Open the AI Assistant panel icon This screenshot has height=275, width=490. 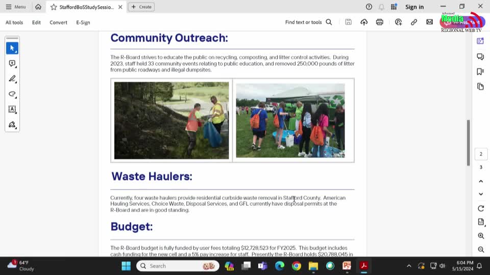click(480, 41)
